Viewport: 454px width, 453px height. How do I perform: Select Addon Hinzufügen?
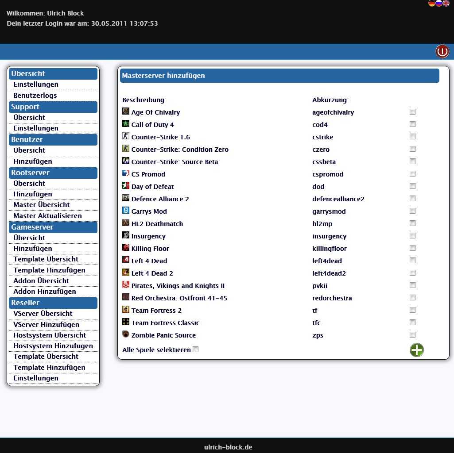(x=45, y=292)
